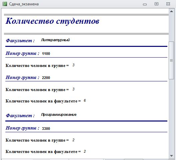Click the group number 2200

46,78
